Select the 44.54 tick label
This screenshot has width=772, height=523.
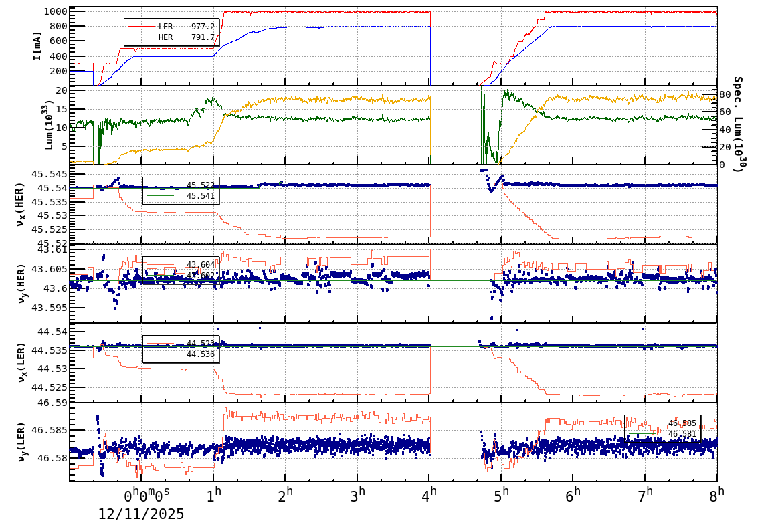(53, 332)
